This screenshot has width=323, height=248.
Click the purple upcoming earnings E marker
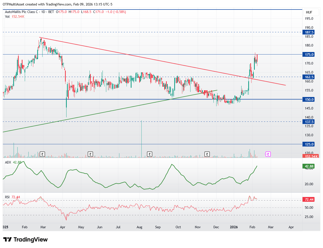pyautogui.click(x=268, y=154)
